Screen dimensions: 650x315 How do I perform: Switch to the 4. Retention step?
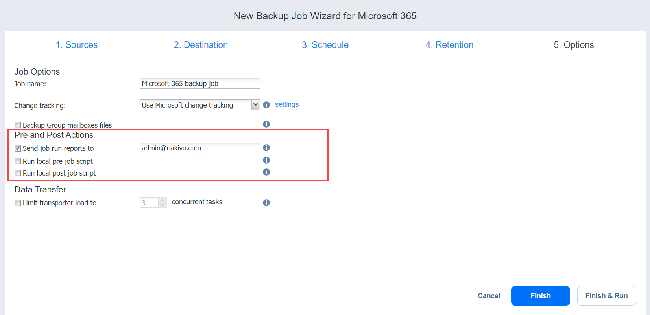[x=449, y=45]
